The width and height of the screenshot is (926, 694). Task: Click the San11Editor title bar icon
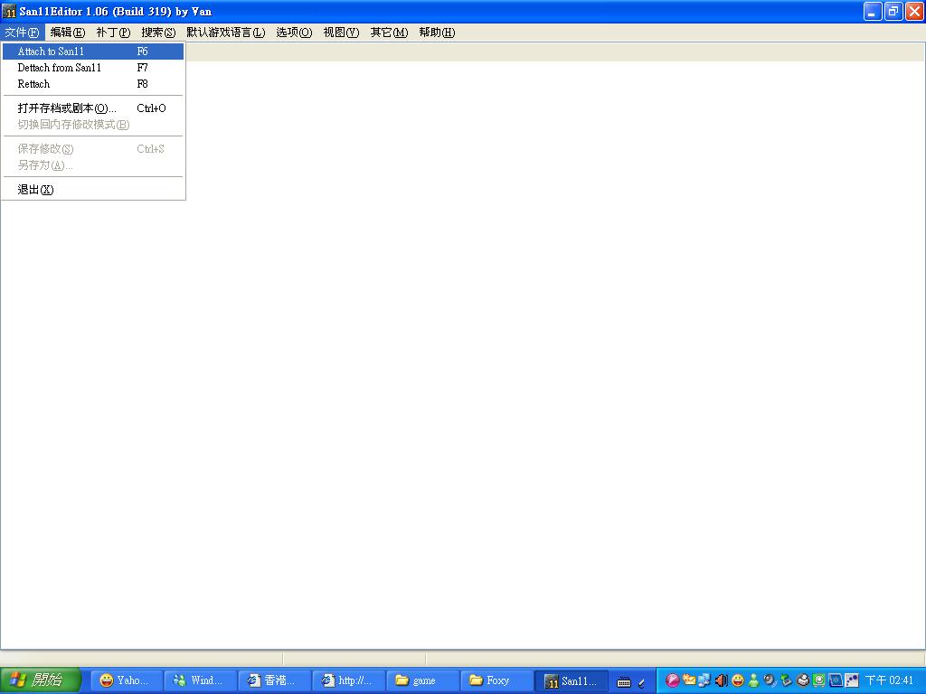(x=10, y=12)
